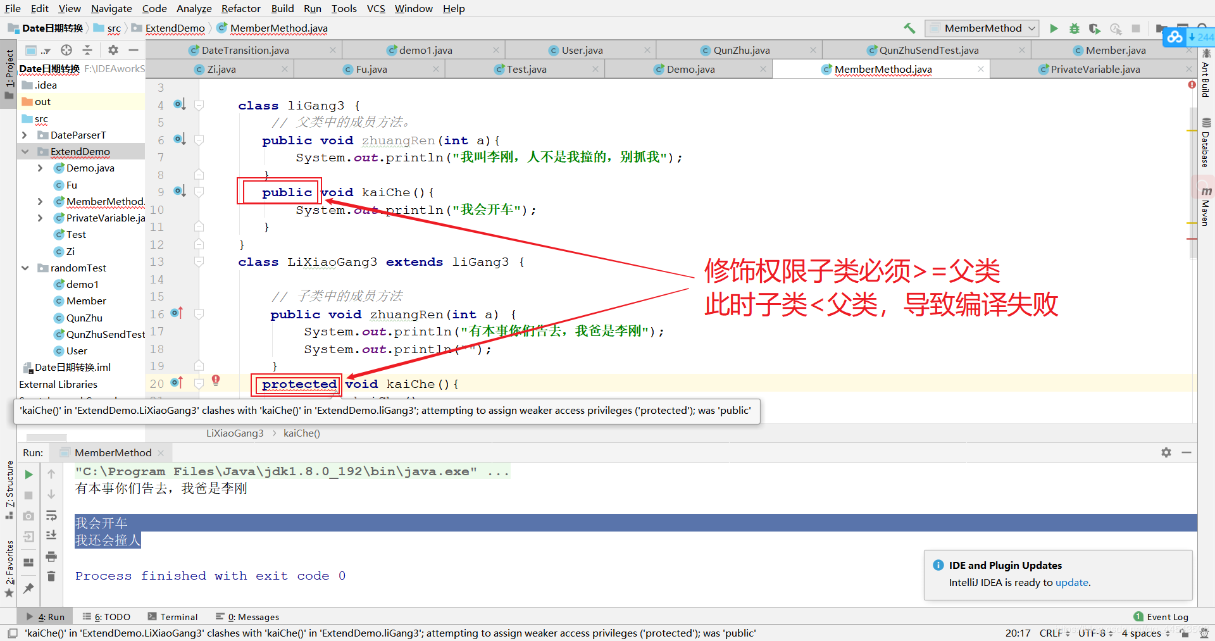Toggle the 1: Project side panel
Viewport: 1215px width, 641px height.
pyautogui.click(x=9, y=73)
